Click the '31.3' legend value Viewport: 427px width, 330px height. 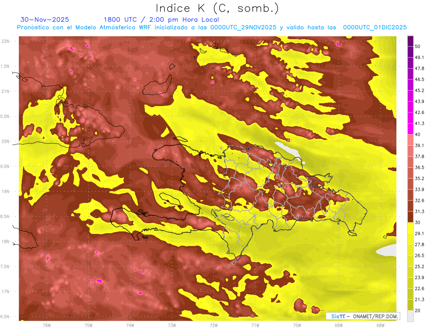(420, 211)
